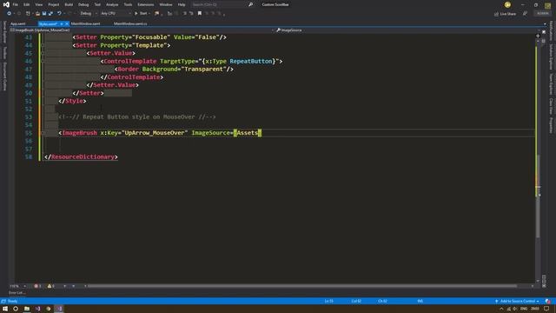
Task: Click the Undo toolbar icon
Action: click(59, 14)
